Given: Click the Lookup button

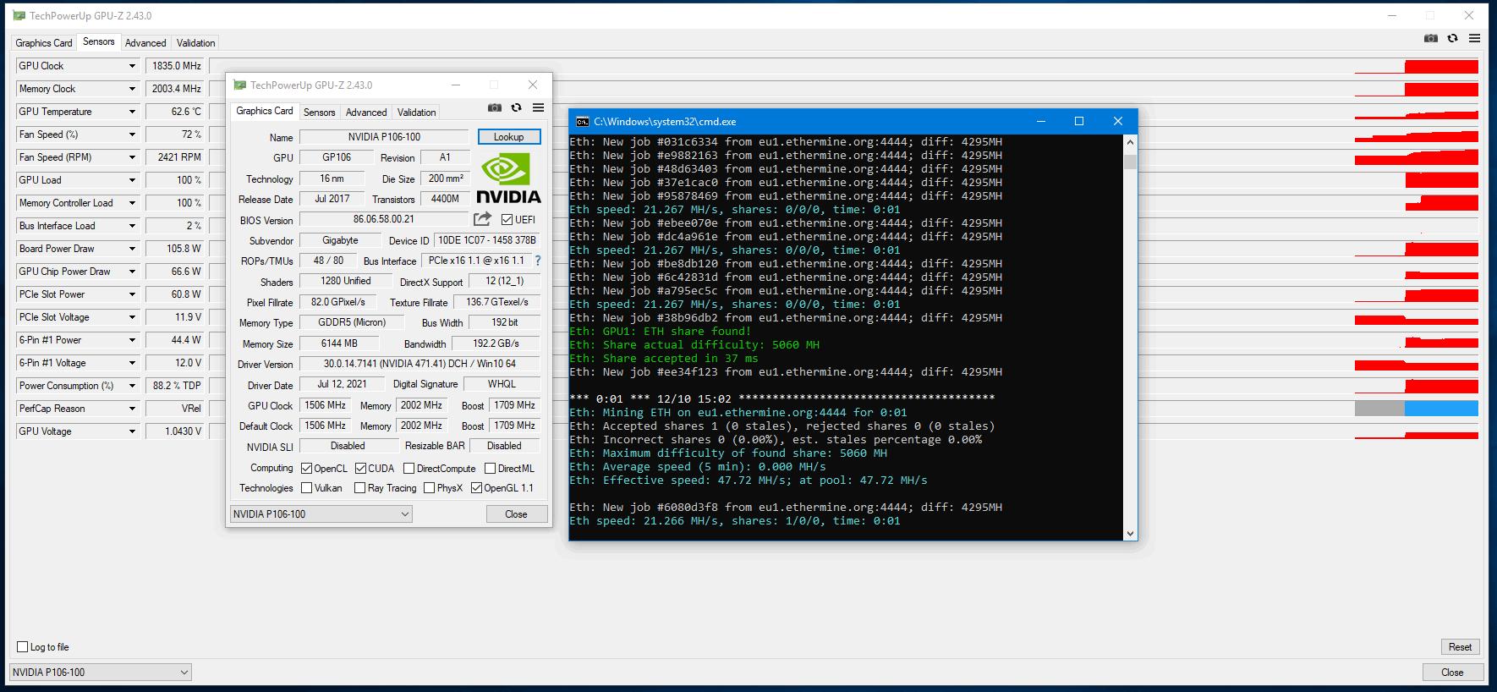Looking at the screenshot, I should (x=509, y=137).
